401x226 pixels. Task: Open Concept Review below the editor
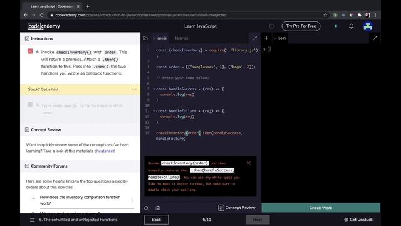pyautogui.click(x=237, y=208)
